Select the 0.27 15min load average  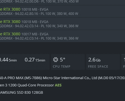(35, 60)
